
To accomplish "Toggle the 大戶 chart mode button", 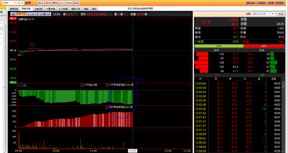I will click(19, 14).
